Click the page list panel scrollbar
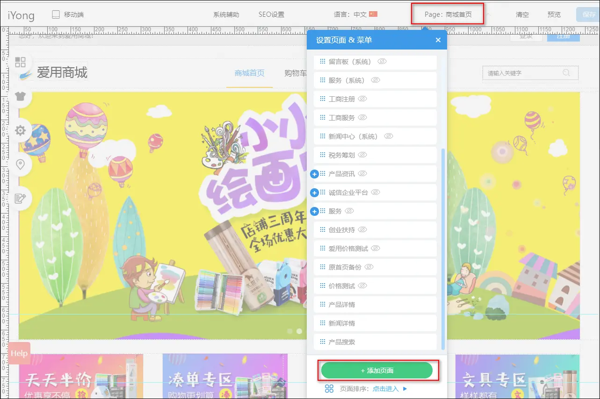This screenshot has height=399, width=600. click(x=443, y=248)
